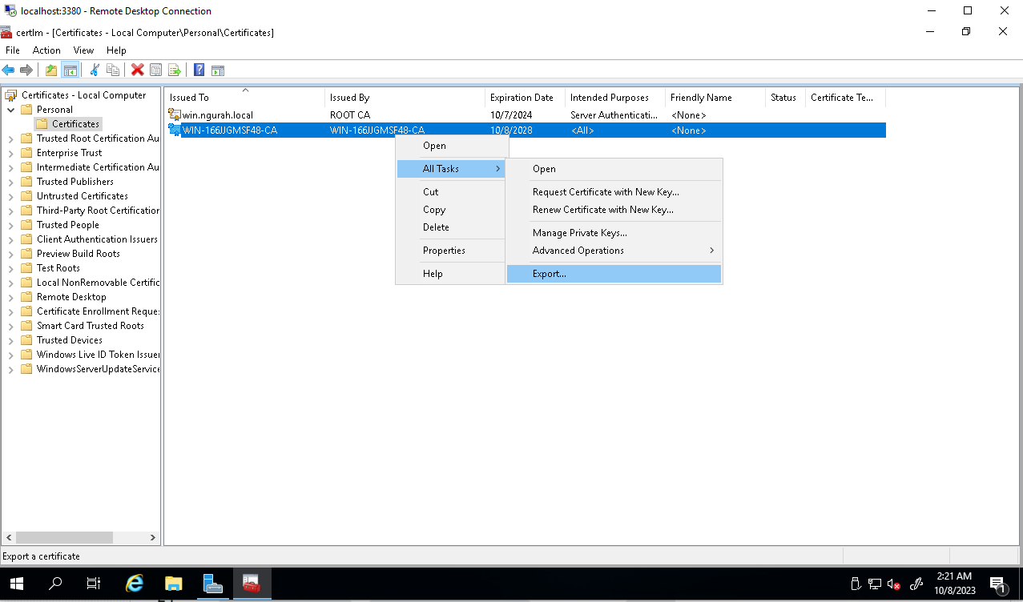
Task: Click the red Delete X toolbar icon
Action: 138,70
